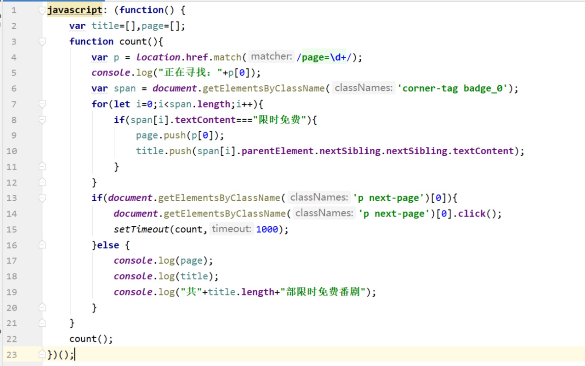Click the highlighted 'javascript' label on line 1
The width and height of the screenshot is (585, 366).
point(75,10)
